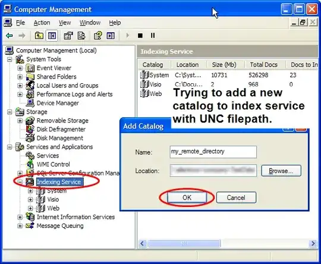Sort by the Size (Mb) column header

[x=226, y=65]
